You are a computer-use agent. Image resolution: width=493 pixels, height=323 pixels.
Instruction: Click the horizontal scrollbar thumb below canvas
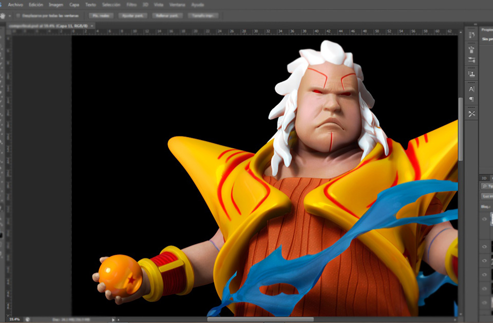click(260, 319)
